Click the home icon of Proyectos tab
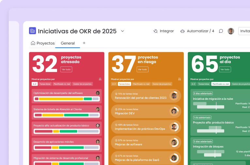 [33, 43]
